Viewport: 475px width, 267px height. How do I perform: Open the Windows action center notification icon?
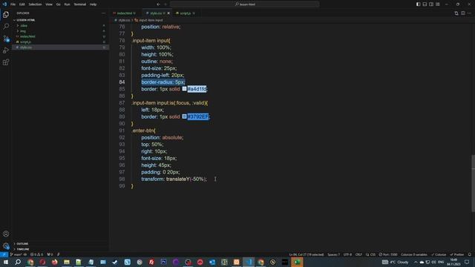(467, 262)
